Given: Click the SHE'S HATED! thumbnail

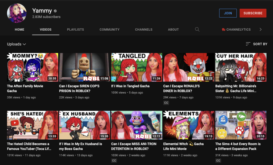Looking at the screenshot, I should click(x=33, y=125).
